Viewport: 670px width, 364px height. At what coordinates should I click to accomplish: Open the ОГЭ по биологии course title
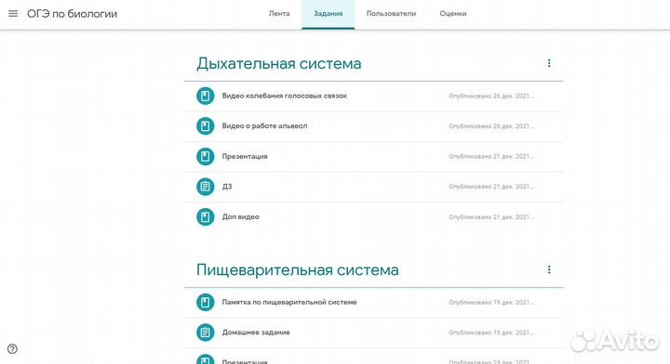[x=73, y=14]
